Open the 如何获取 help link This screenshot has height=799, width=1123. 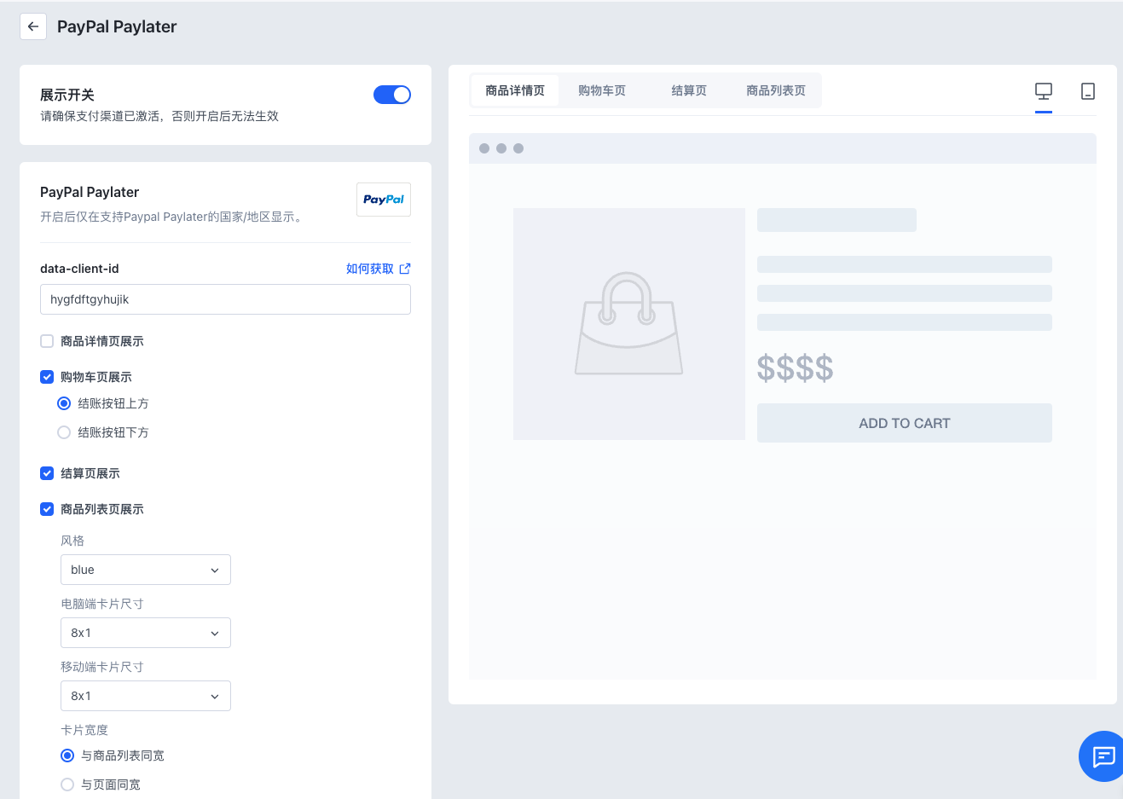[370, 269]
